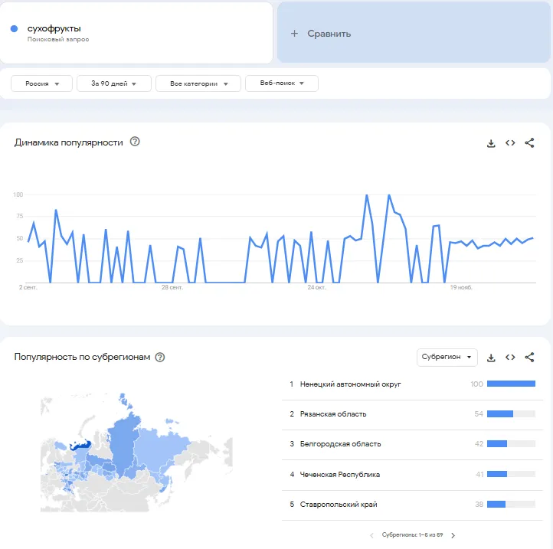Click the 19 нояб. date label on chart
553x549 pixels.
[x=460, y=287]
